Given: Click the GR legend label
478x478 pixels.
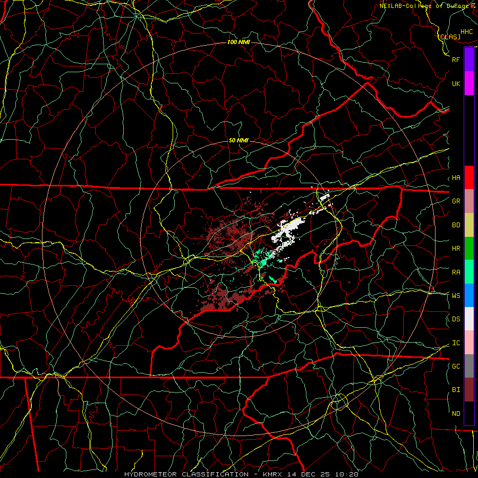Looking at the screenshot, I should point(456,201).
